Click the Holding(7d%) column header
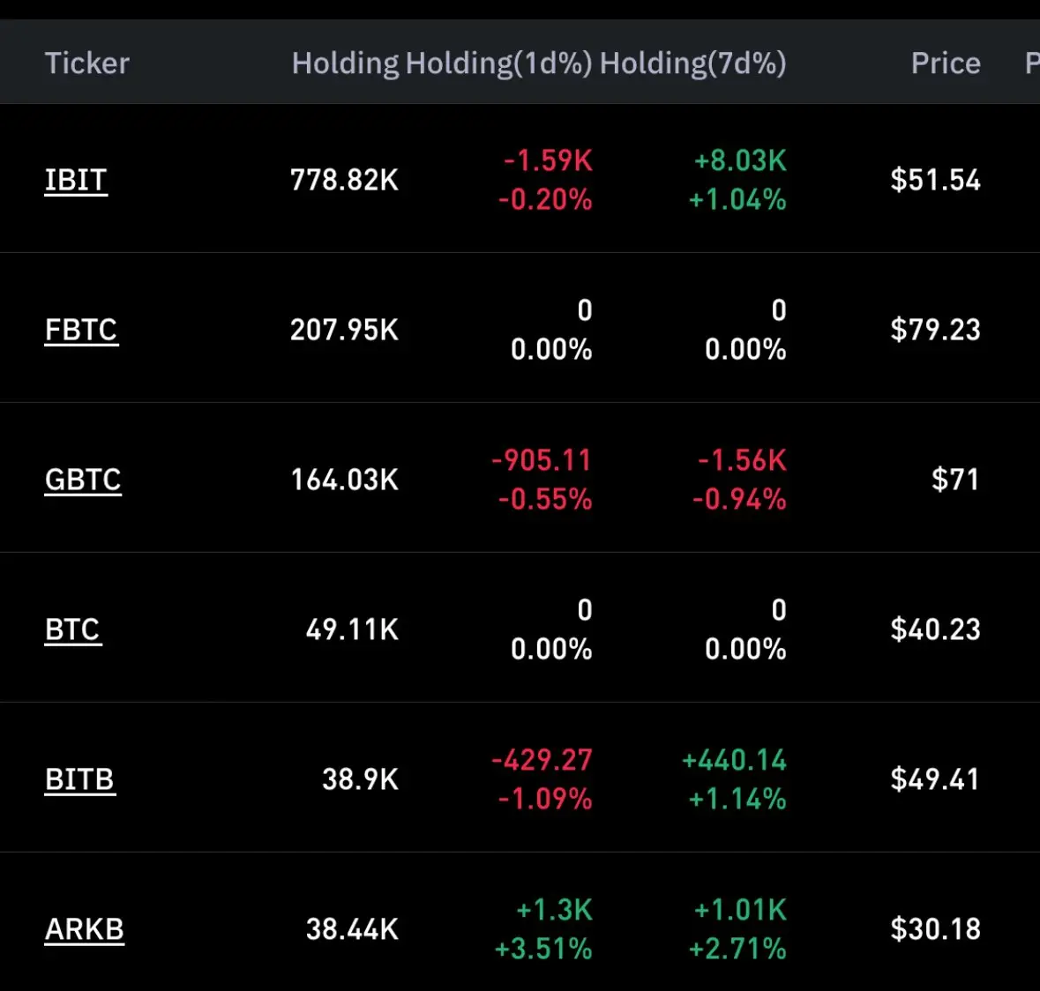This screenshot has height=991, width=1040. [693, 63]
